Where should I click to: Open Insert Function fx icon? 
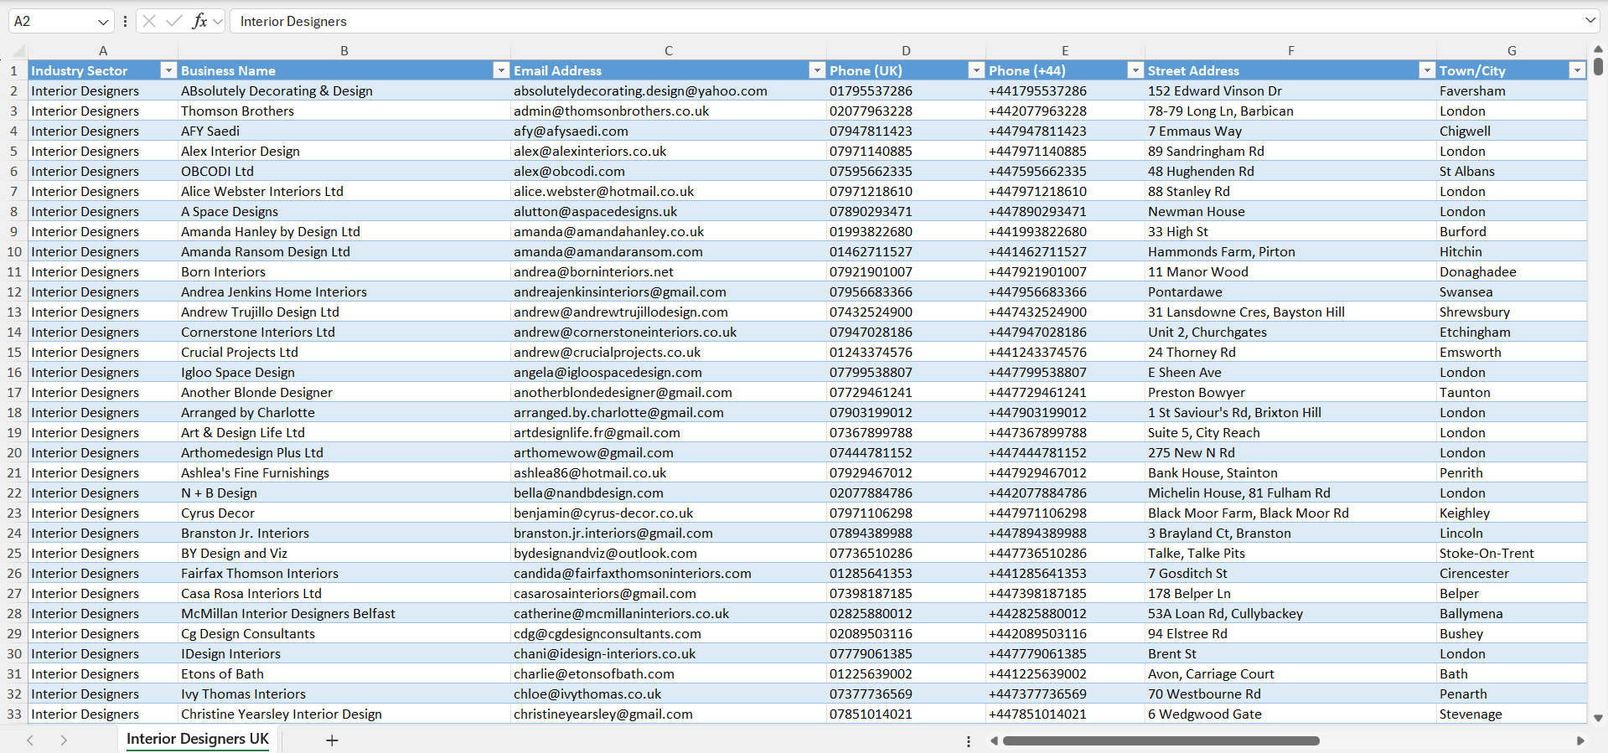(x=199, y=21)
